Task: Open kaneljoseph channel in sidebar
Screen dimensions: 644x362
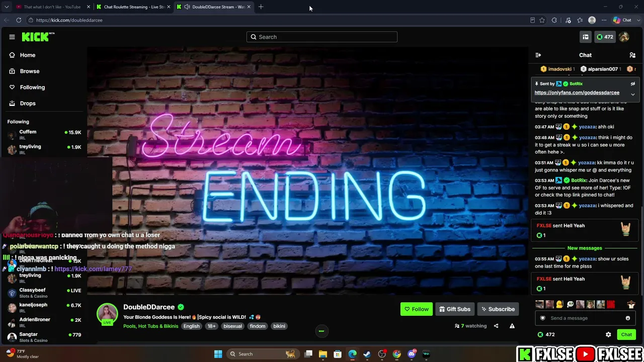Action: (x=44, y=307)
